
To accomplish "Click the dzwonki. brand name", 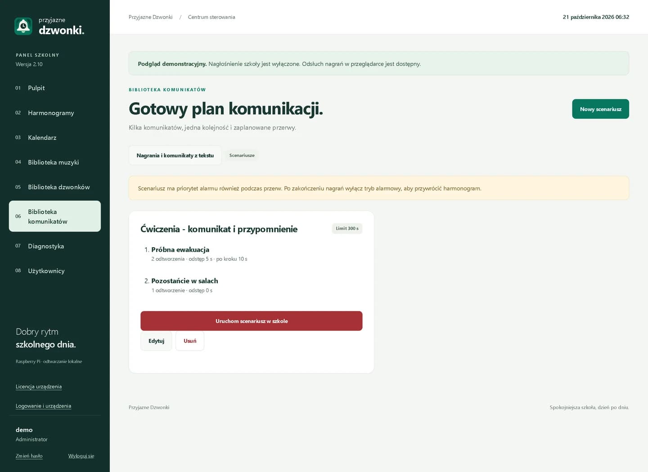I will point(62,30).
